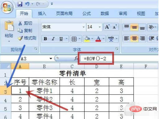Customize the Quick Access Toolbar dropdown

coord(52,4)
